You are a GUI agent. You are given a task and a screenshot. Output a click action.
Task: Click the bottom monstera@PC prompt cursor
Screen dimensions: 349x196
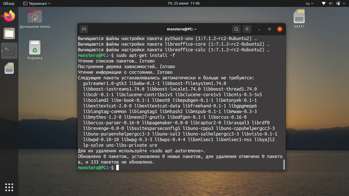(x=118, y=168)
